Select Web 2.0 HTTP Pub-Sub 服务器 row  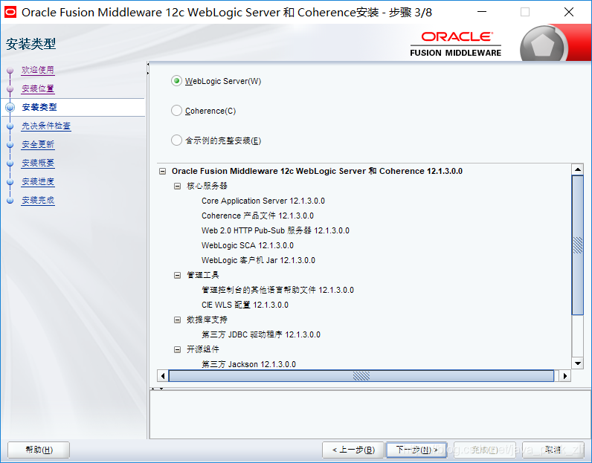tap(275, 230)
